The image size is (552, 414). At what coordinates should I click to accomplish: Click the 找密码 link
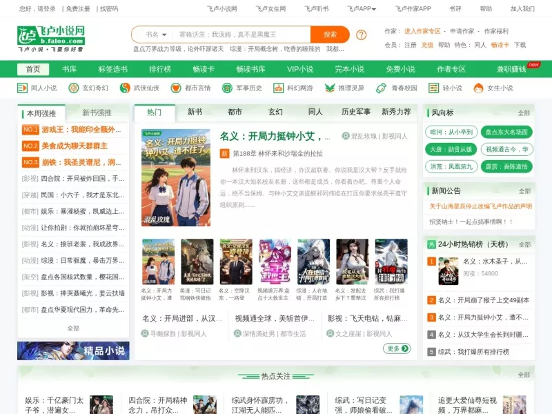pyautogui.click(x=109, y=9)
